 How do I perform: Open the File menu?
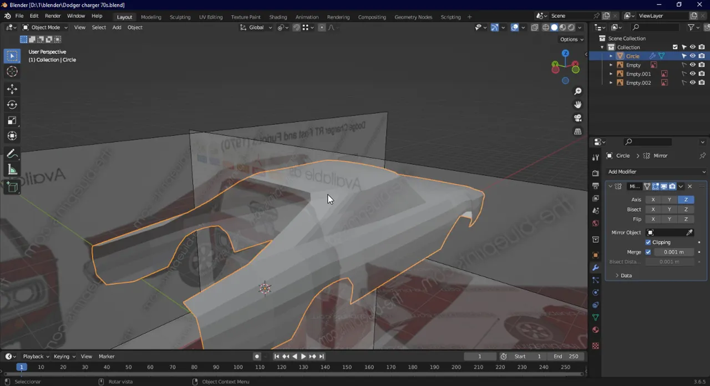pyautogui.click(x=19, y=16)
